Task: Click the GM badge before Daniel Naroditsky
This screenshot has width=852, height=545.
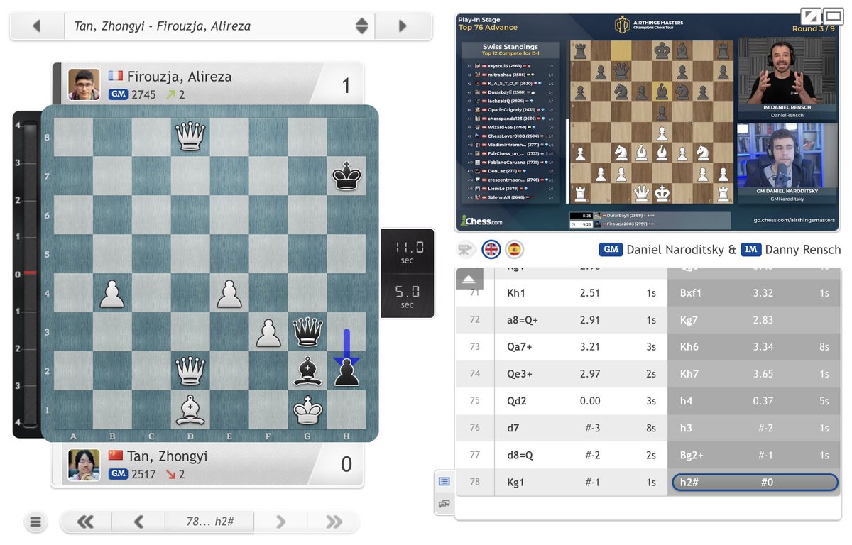Action: pos(611,250)
